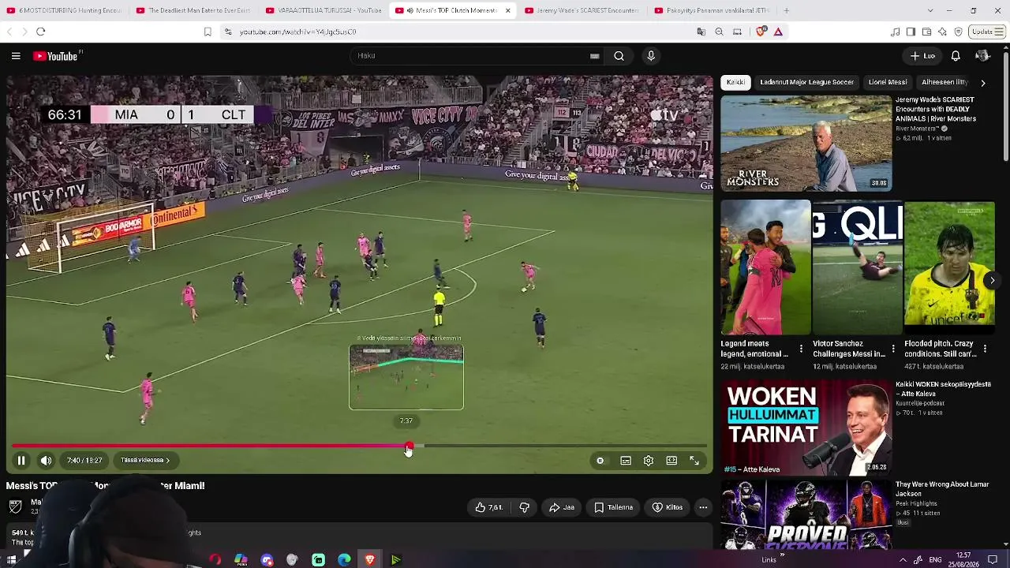This screenshot has width=1010, height=568.
Task: Click the zoom magnifier in address bar
Action: (x=719, y=32)
